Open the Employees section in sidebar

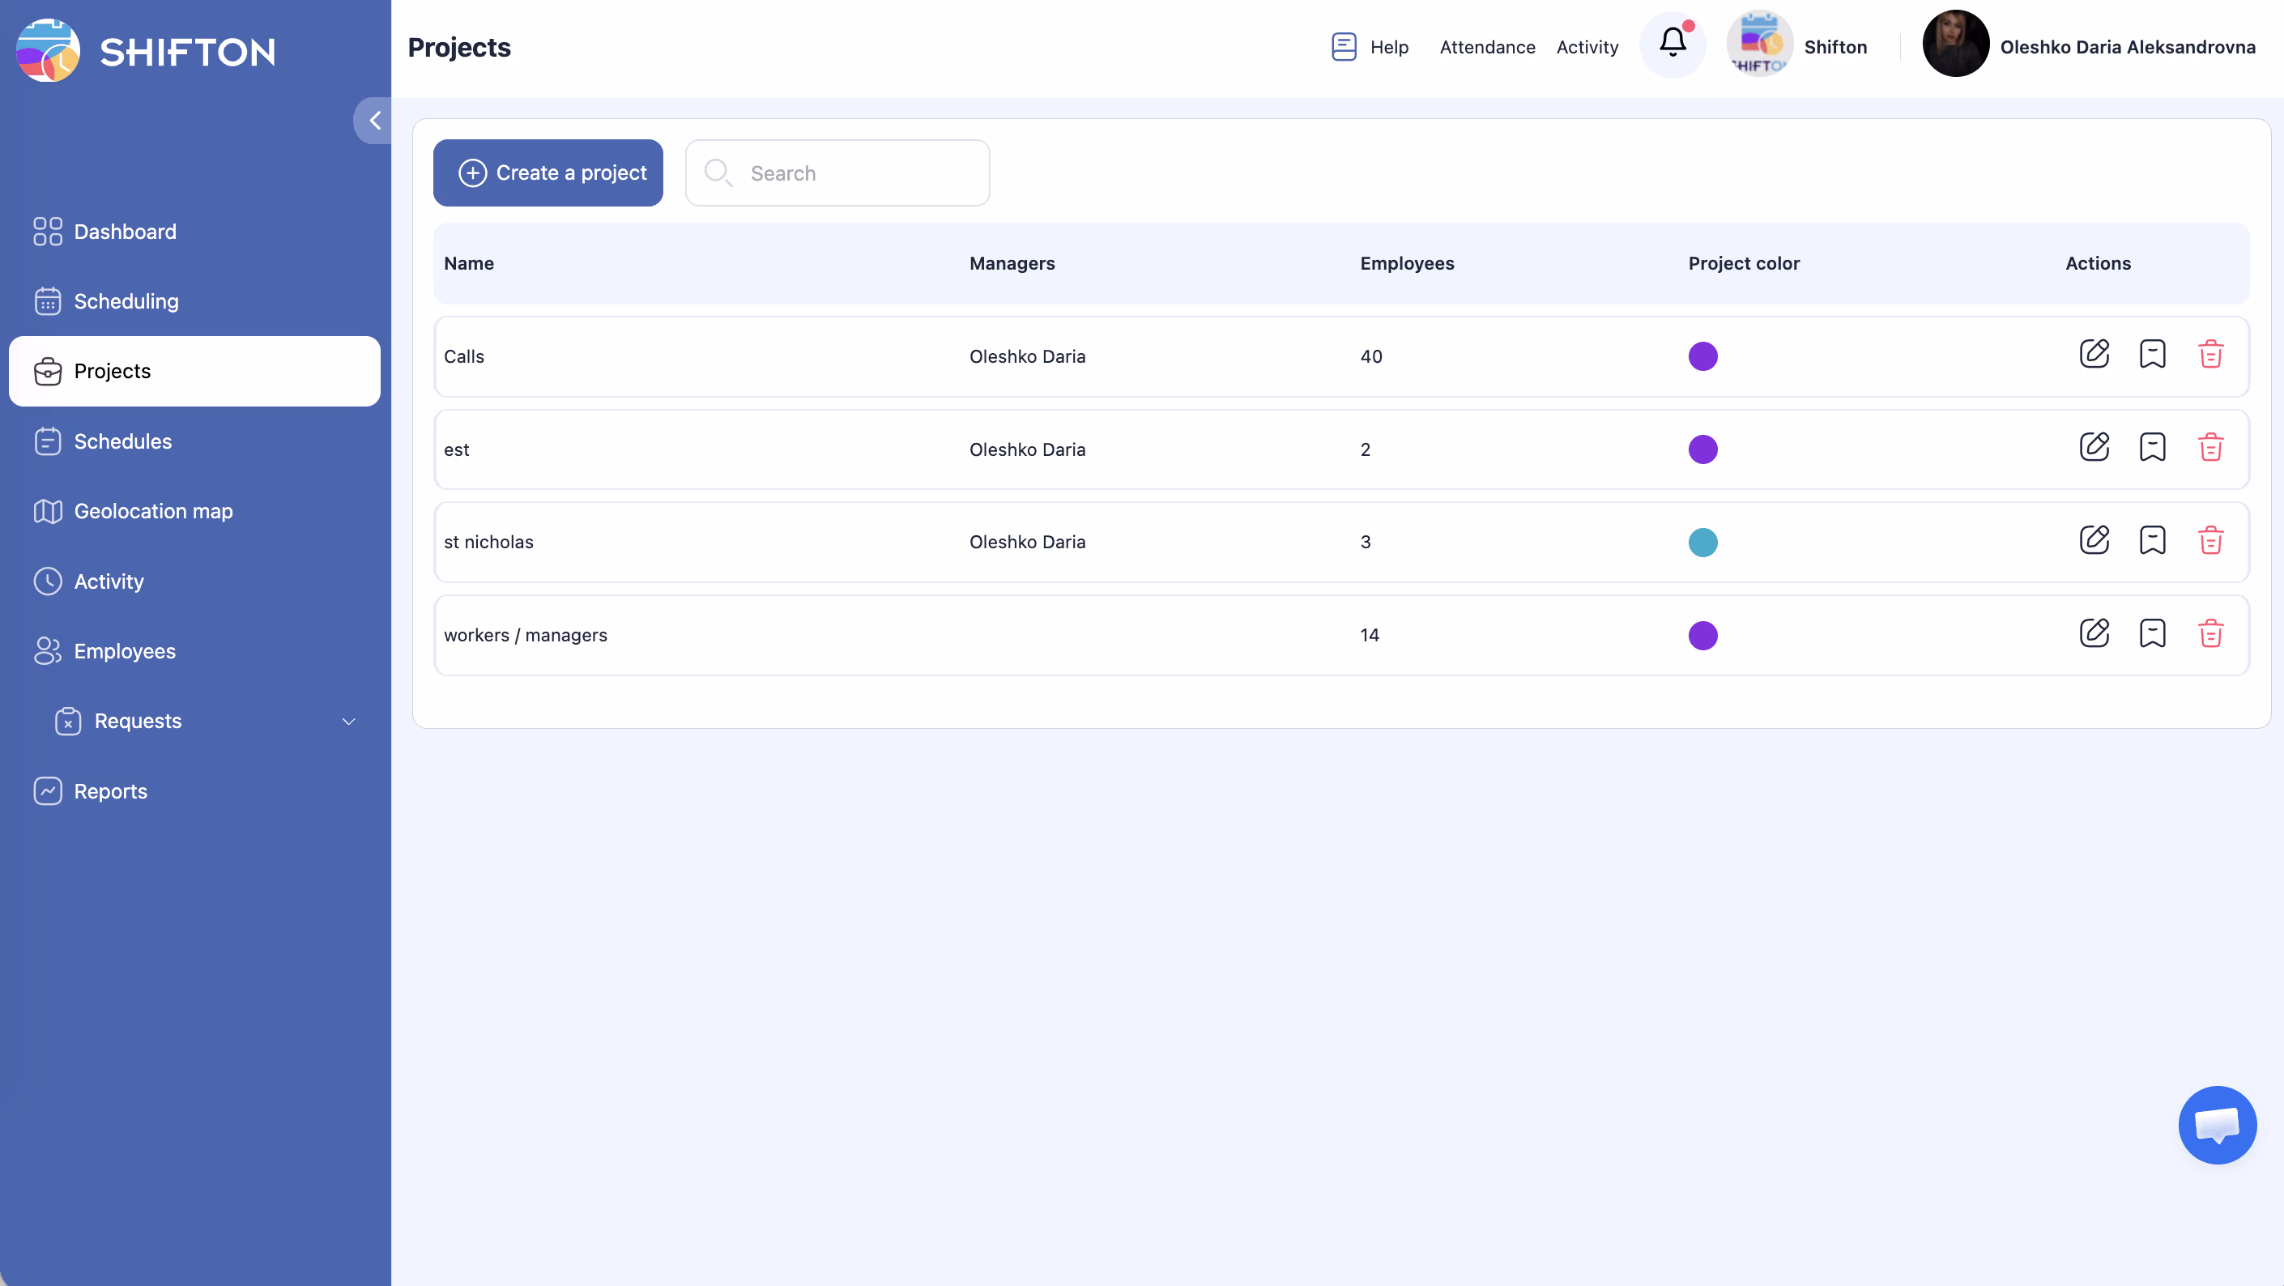(x=124, y=651)
